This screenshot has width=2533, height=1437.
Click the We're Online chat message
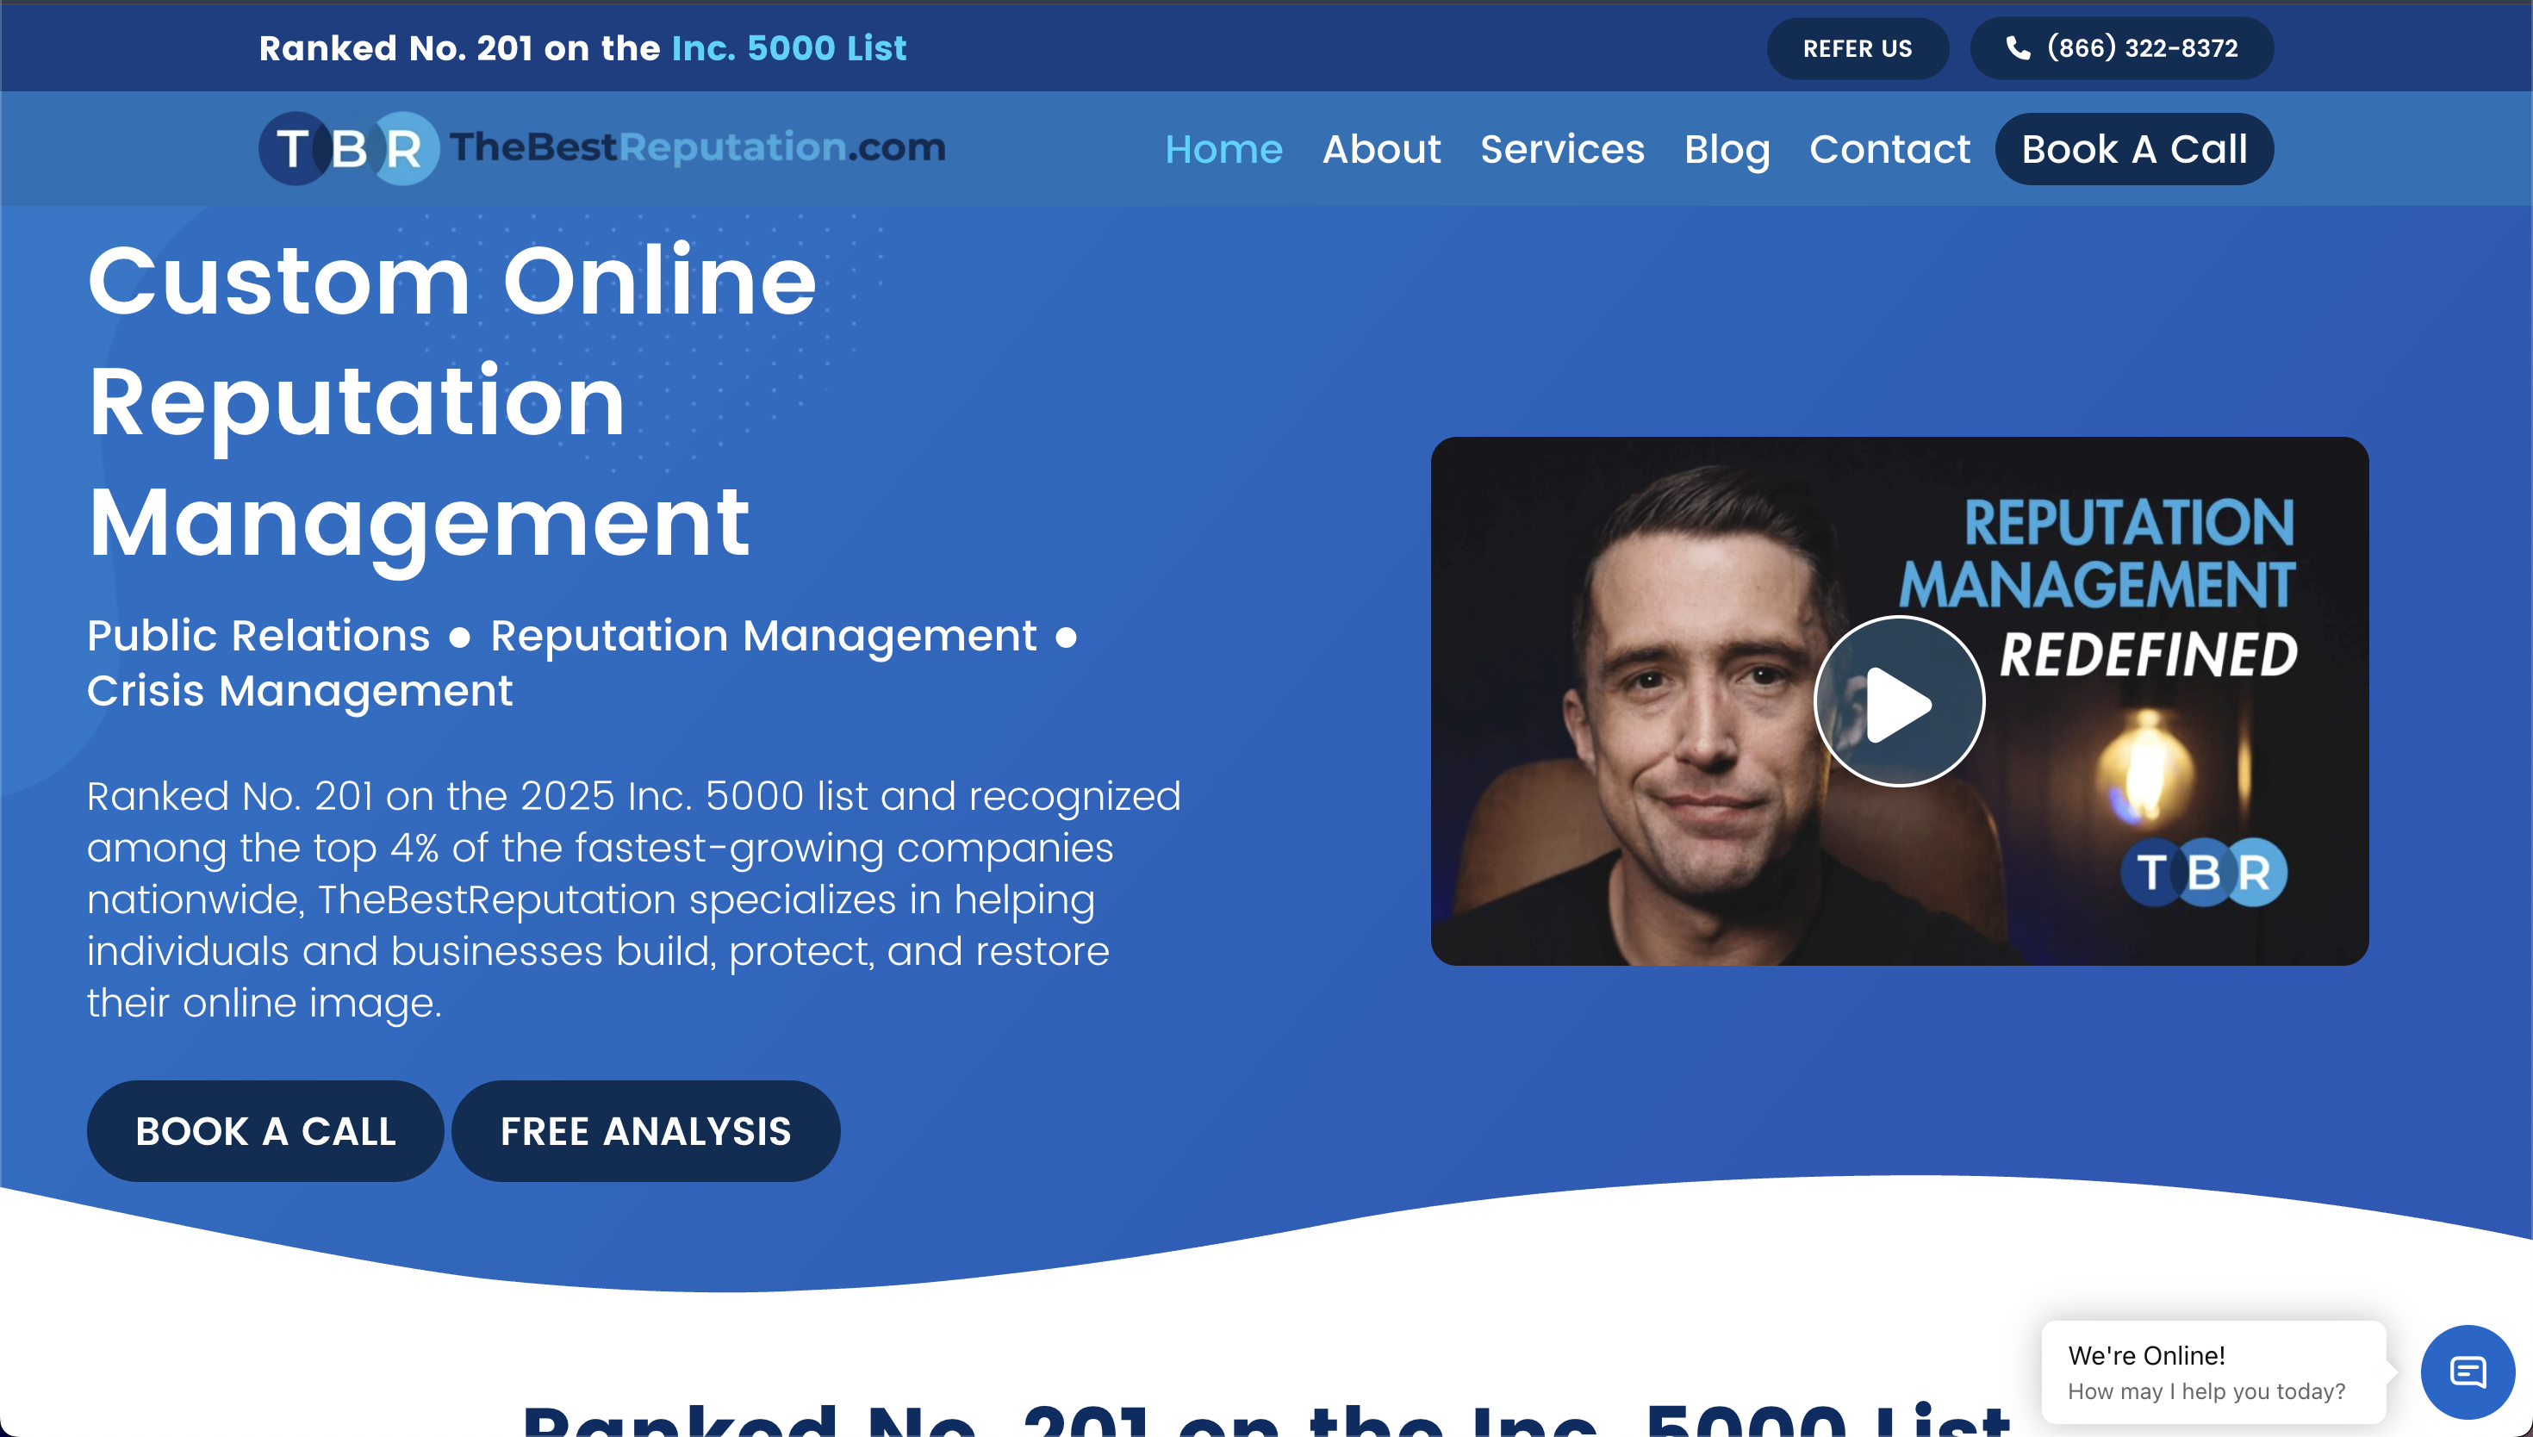pyautogui.click(x=2213, y=1372)
